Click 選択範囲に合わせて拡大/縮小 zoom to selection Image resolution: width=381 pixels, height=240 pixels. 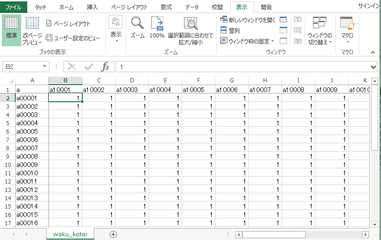pyautogui.click(x=190, y=31)
